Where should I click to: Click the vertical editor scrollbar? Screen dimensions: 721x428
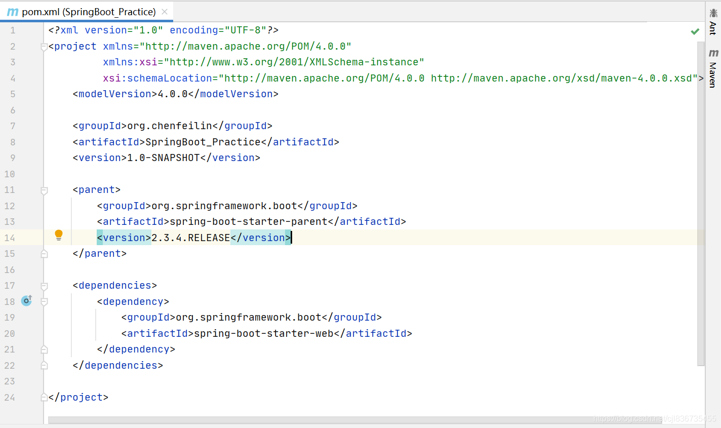(701, 203)
